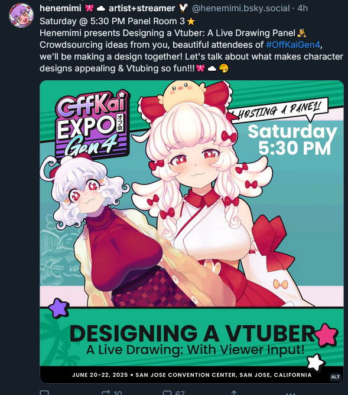Image resolution: width=348 pixels, height=395 pixels.
Task: Click the 4h post timestamp
Action: coord(303,8)
